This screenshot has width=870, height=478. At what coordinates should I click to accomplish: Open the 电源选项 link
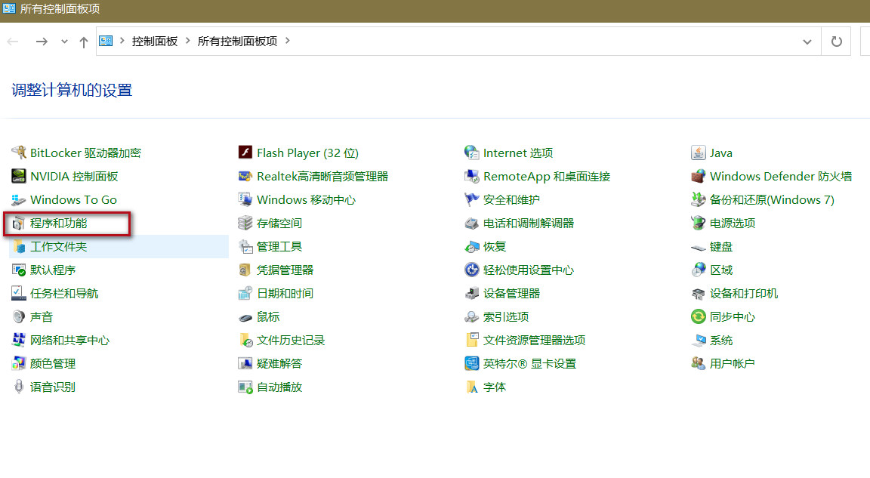point(733,223)
